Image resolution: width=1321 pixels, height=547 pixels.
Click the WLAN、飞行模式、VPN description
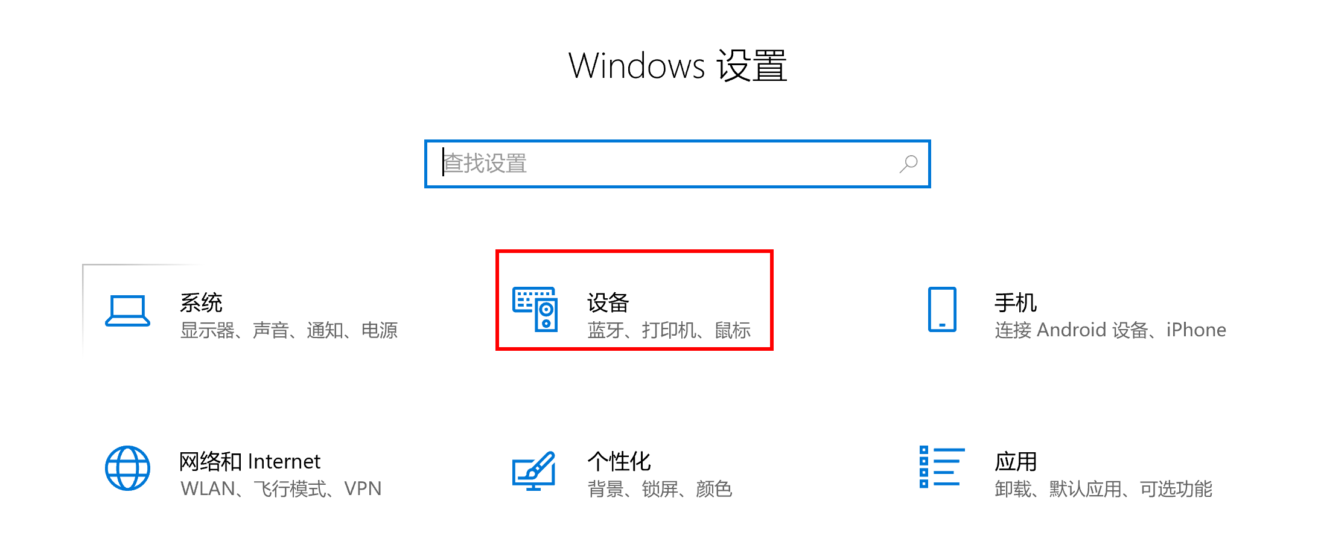(281, 488)
